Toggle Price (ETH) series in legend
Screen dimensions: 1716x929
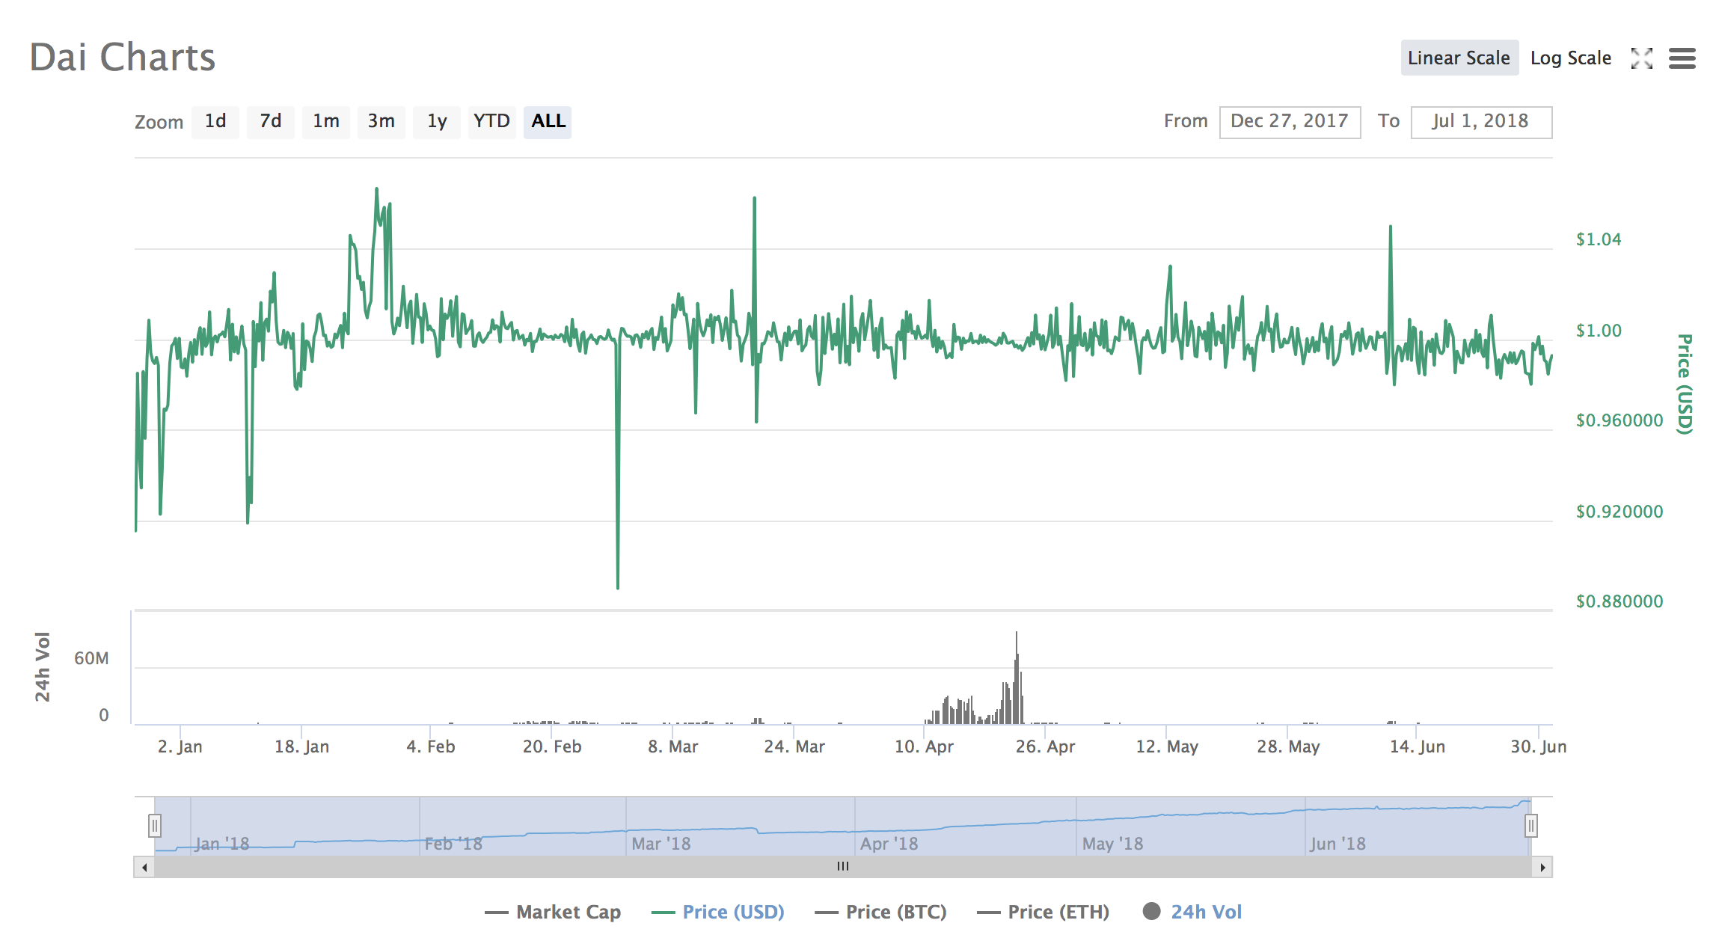pos(1043,912)
